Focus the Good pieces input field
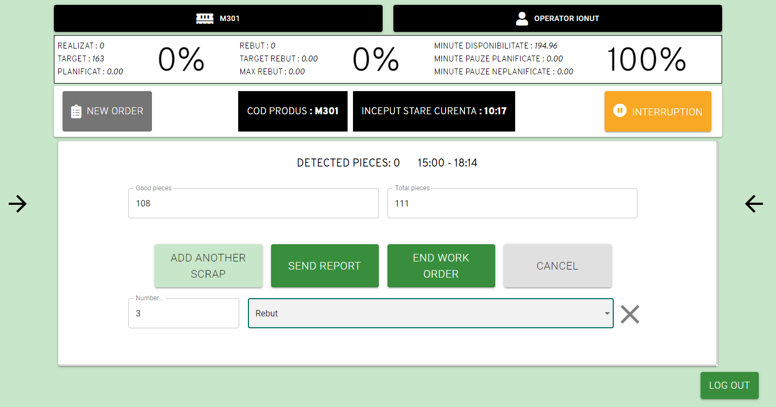 (253, 203)
